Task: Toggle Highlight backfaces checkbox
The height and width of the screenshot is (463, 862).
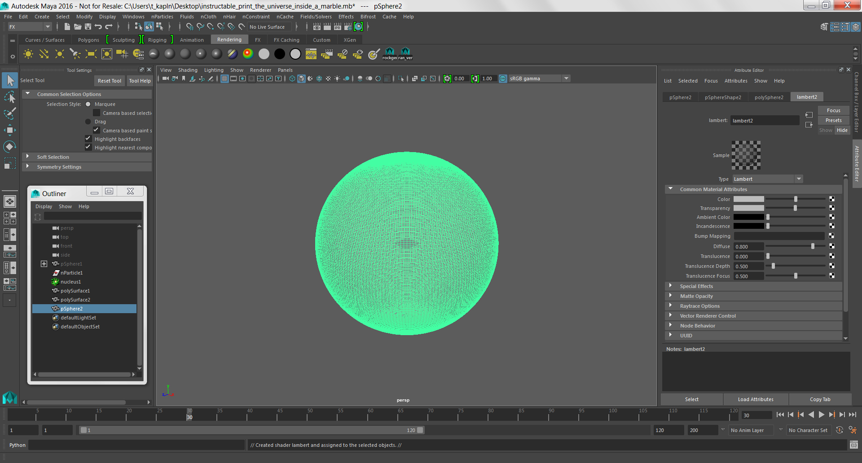Action: pos(88,139)
